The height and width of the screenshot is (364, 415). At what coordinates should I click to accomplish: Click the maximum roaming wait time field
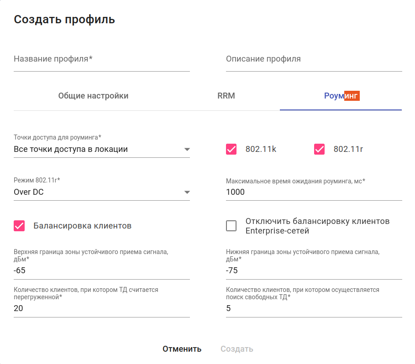click(x=314, y=192)
